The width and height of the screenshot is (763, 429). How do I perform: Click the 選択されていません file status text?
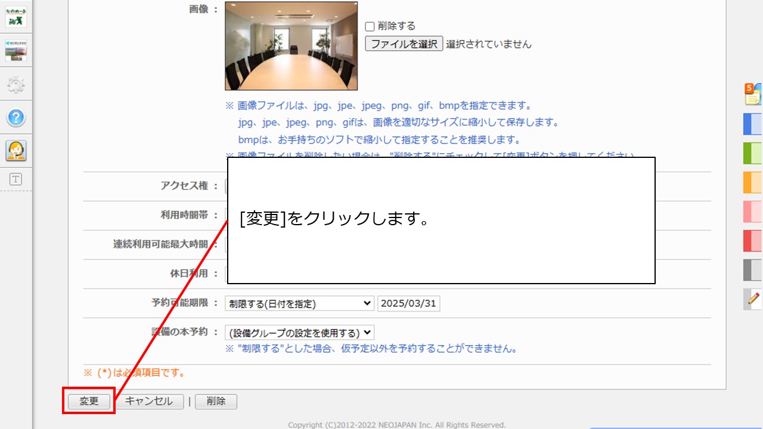pyautogui.click(x=489, y=44)
